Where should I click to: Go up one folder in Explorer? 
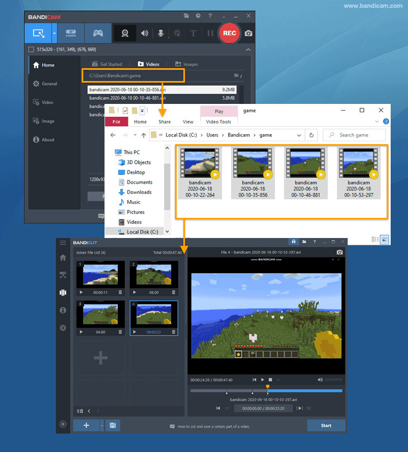(143, 135)
